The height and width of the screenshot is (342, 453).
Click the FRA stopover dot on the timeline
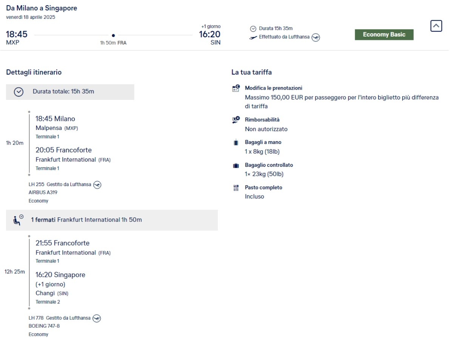[x=113, y=35]
